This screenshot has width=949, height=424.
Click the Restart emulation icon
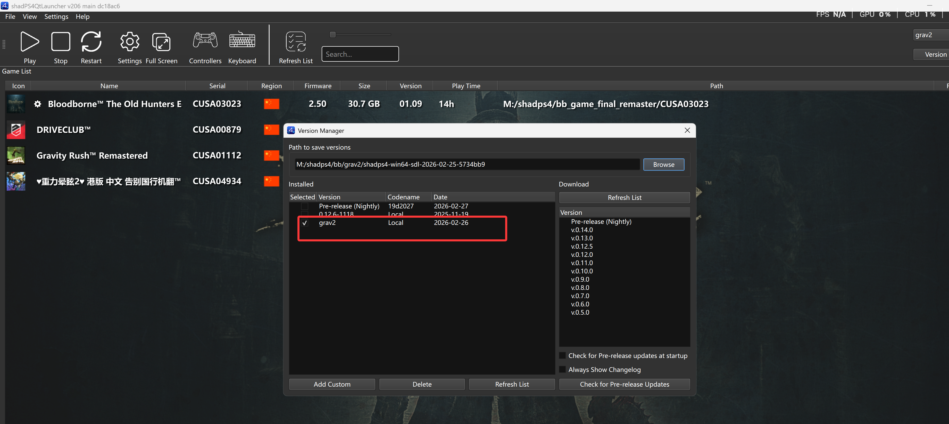click(91, 41)
